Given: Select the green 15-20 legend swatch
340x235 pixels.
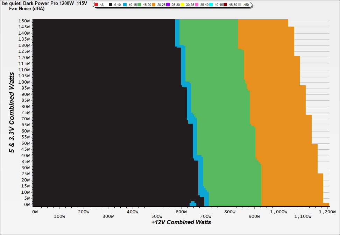Looking at the screenshot, I should [139, 5].
